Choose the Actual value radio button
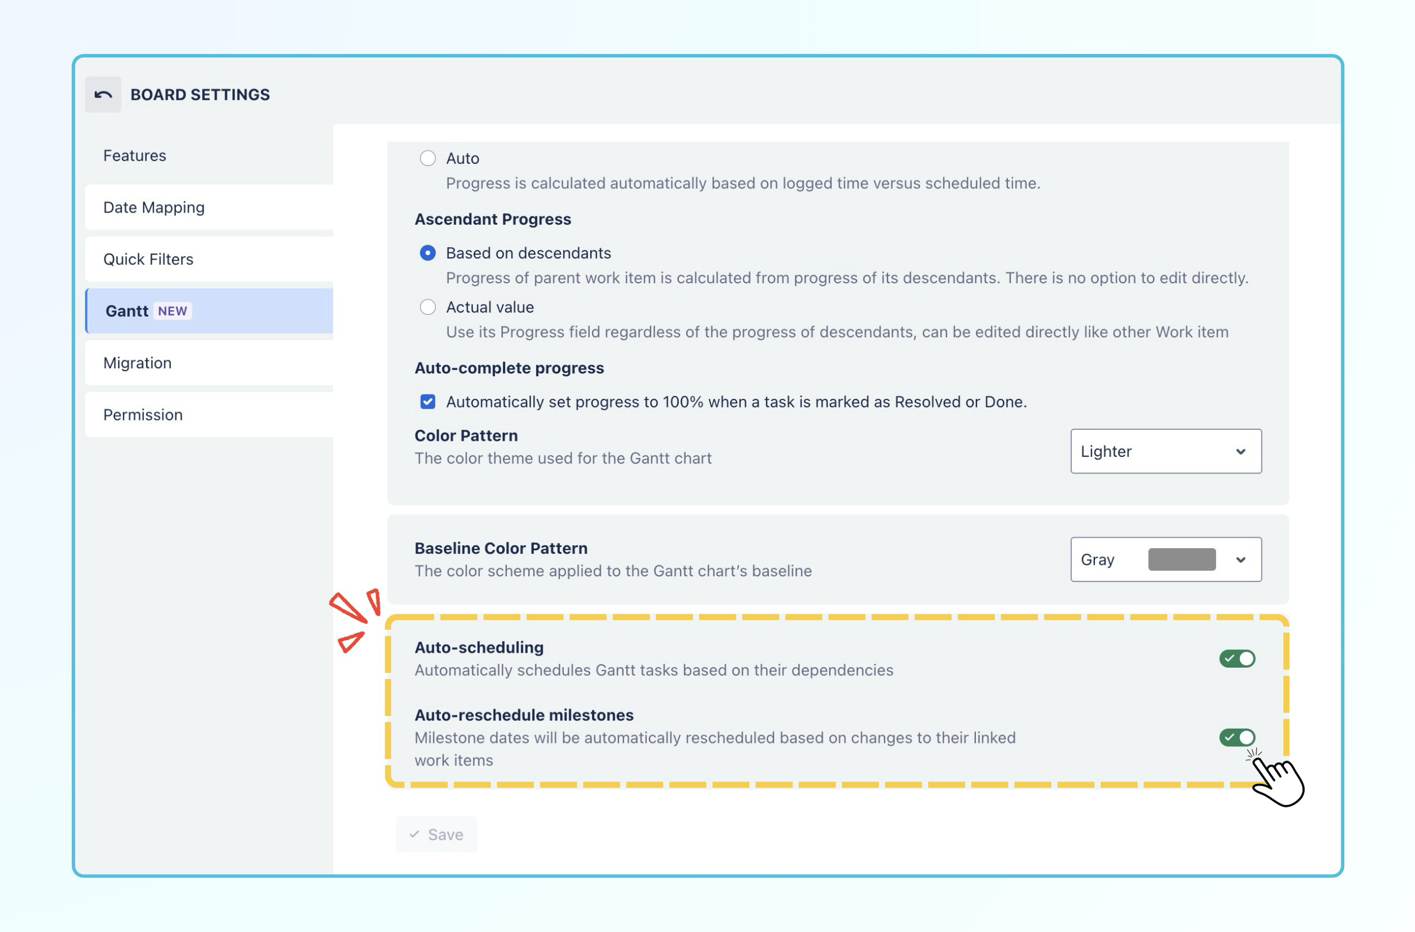This screenshot has height=932, width=1415. click(x=428, y=307)
